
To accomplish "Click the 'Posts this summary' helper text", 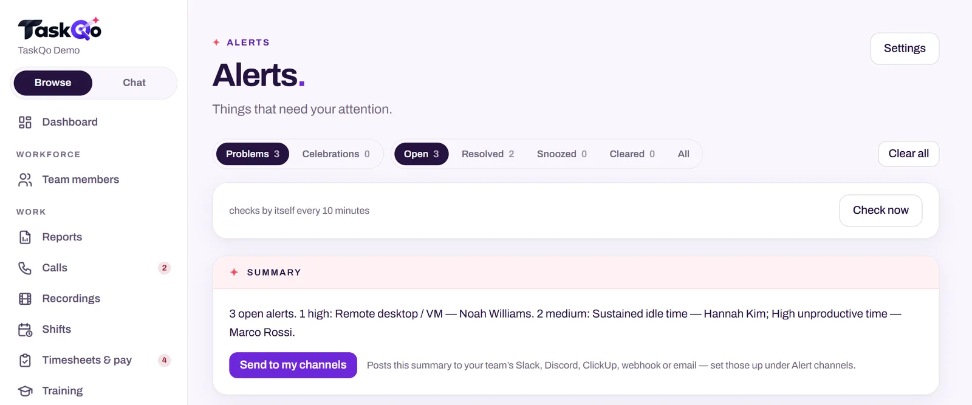I will point(611,366).
